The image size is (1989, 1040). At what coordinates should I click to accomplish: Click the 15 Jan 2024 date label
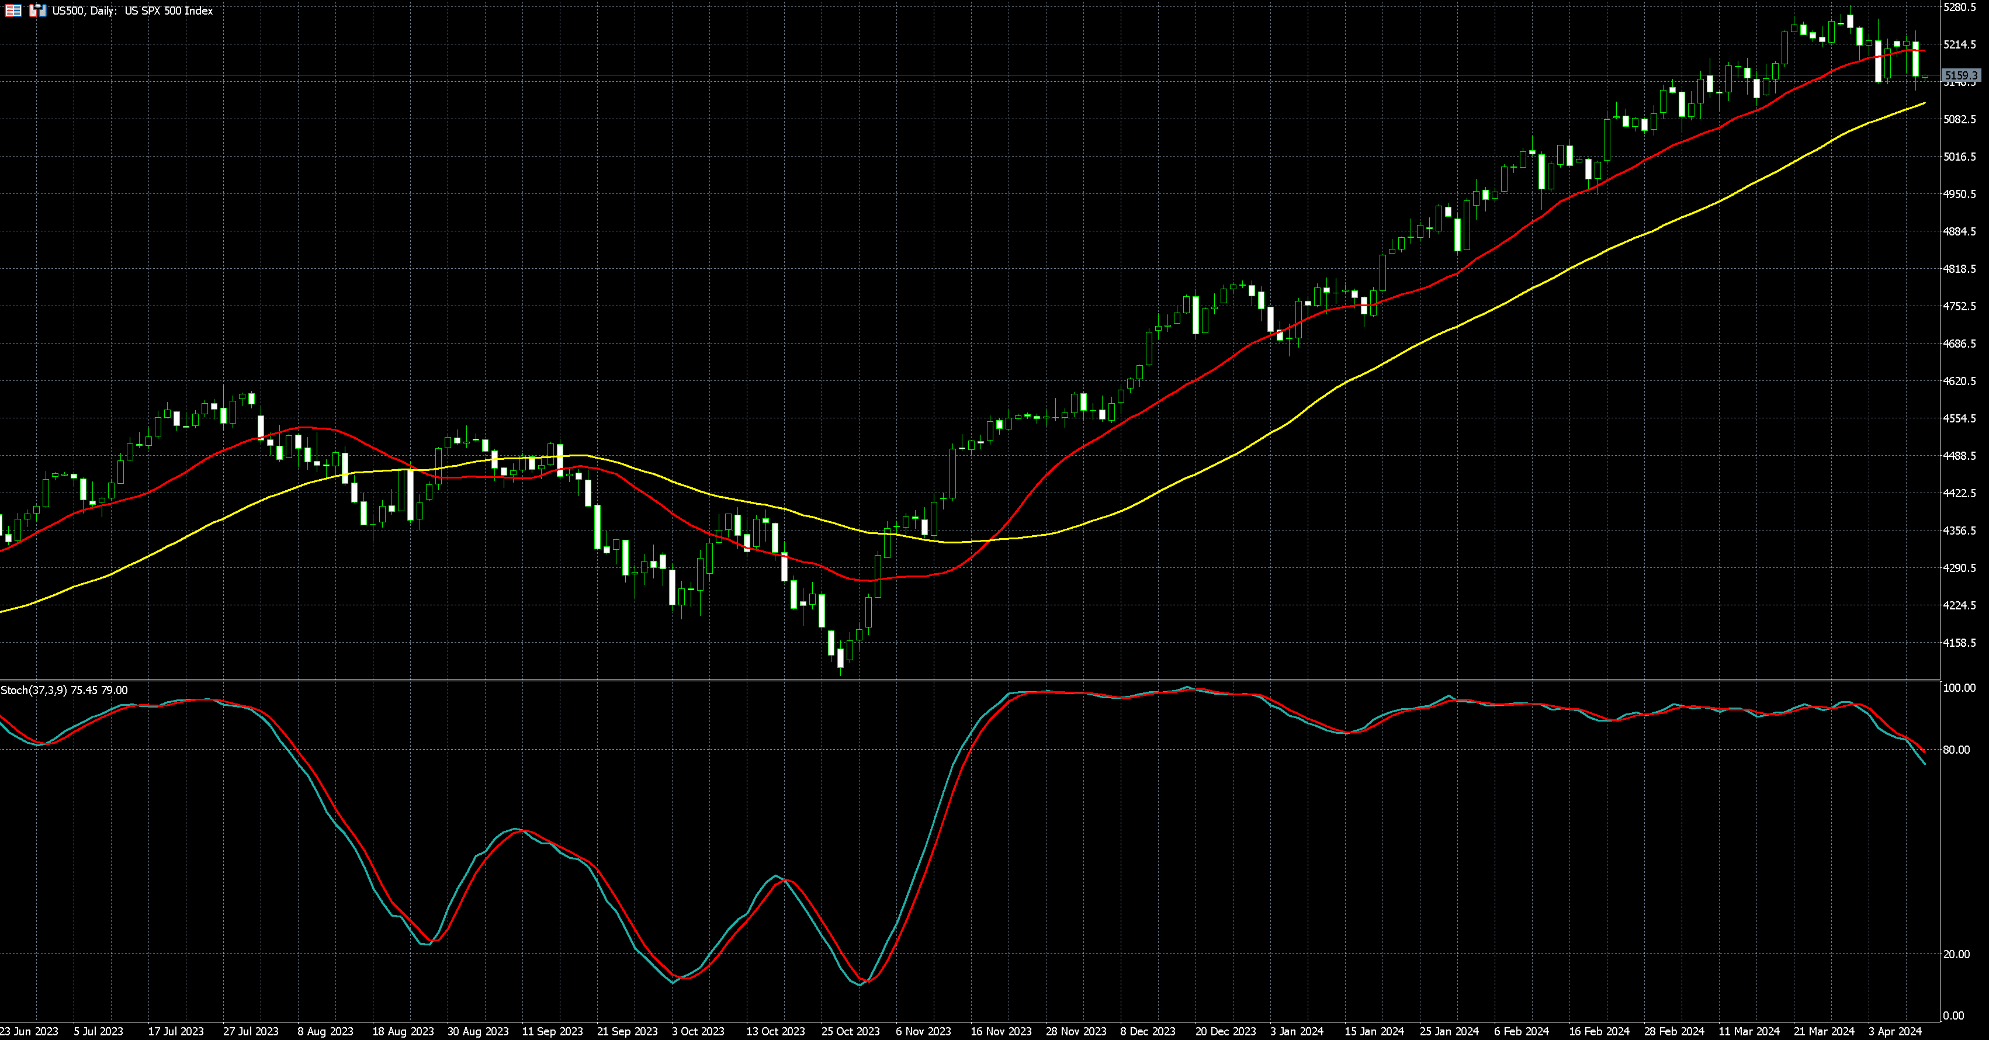coord(1374,1031)
